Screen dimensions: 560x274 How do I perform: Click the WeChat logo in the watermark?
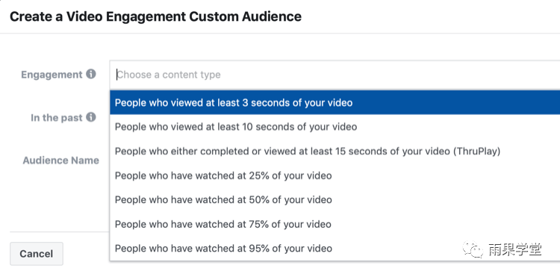pyautogui.click(x=473, y=249)
